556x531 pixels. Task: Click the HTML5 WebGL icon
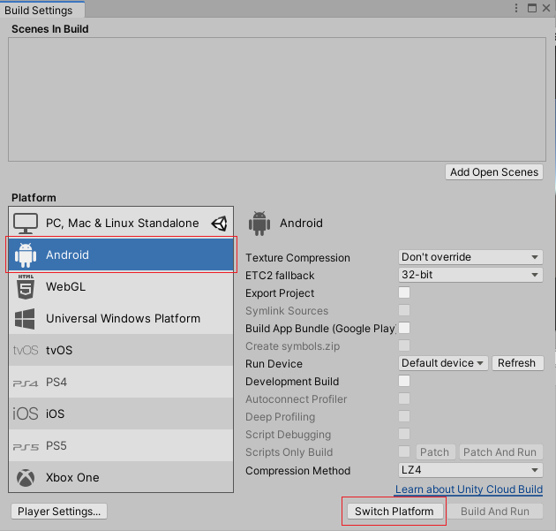[x=26, y=287]
